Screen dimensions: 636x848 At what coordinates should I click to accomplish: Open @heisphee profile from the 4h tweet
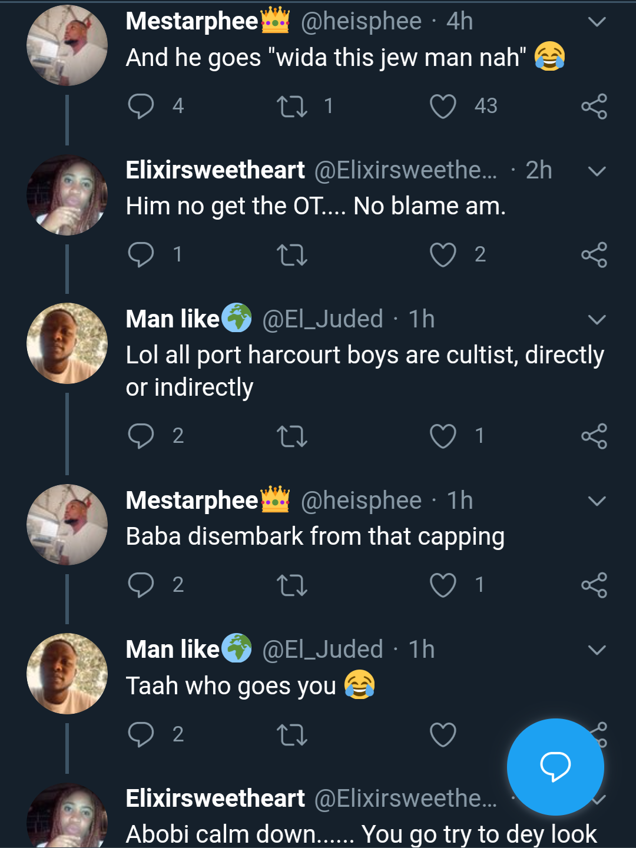pos(361,22)
